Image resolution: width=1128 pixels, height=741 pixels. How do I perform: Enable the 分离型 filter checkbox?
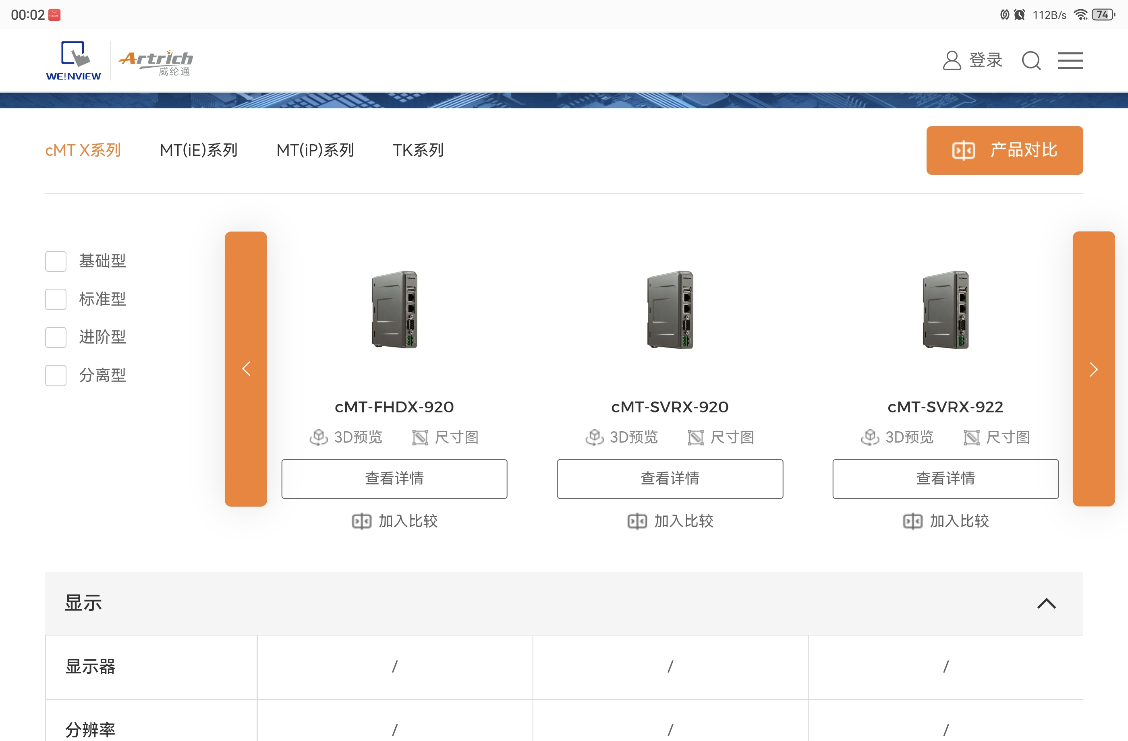[x=56, y=375]
